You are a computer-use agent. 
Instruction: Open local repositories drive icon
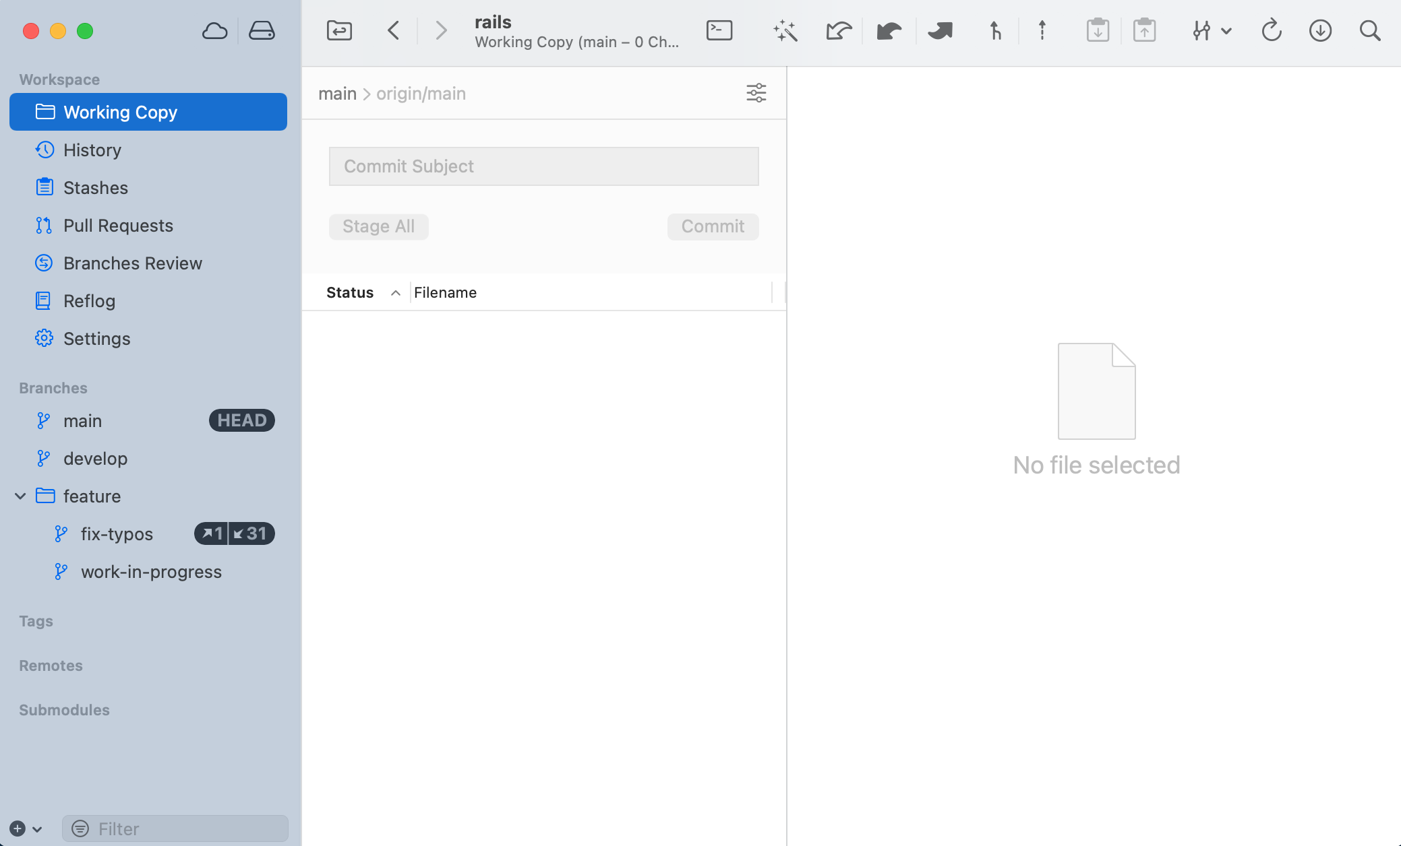tap(262, 30)
